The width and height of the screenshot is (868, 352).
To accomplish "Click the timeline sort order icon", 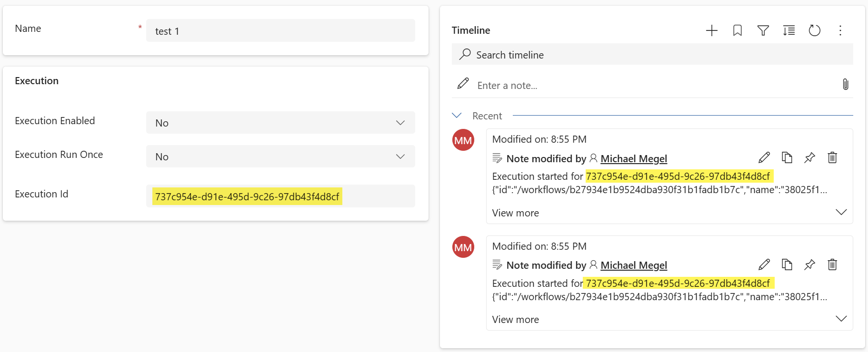I will click(x=789, y=30).
